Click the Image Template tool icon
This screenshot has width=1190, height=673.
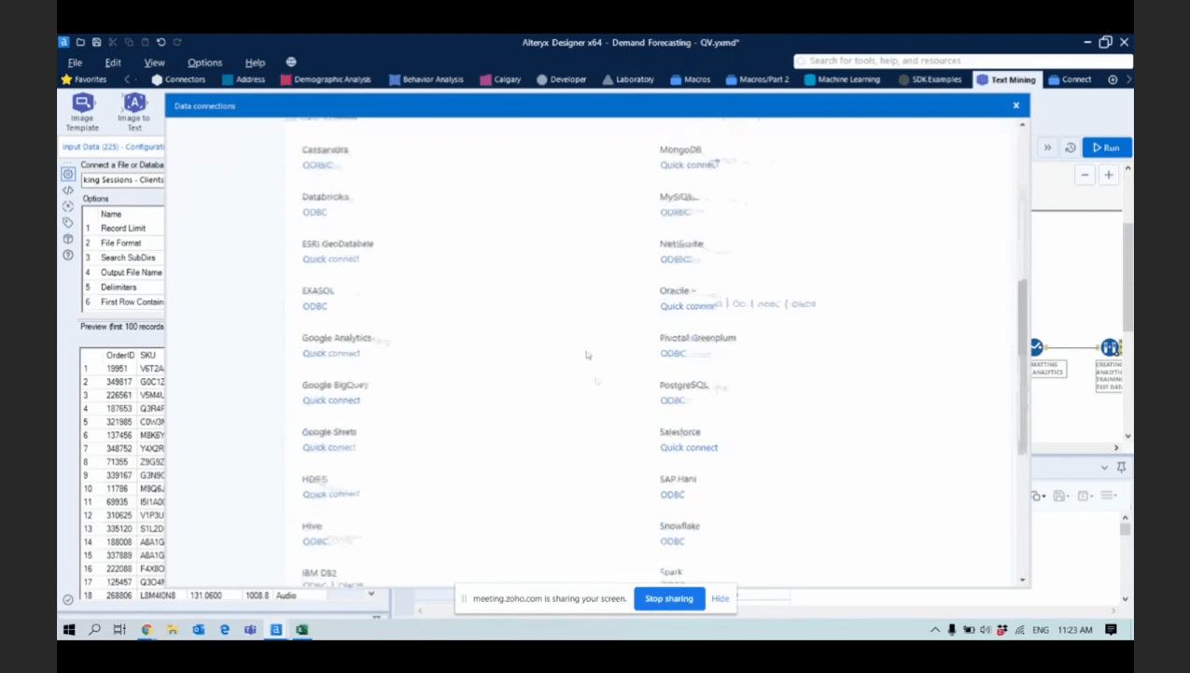(82, 103)
